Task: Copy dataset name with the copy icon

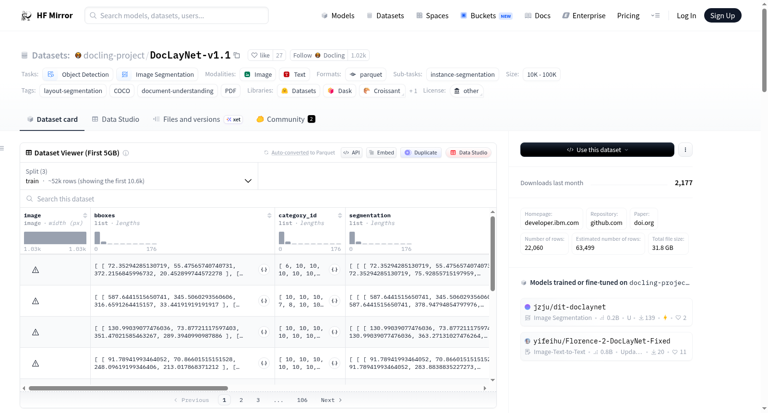Action: [x=237, y=55]
